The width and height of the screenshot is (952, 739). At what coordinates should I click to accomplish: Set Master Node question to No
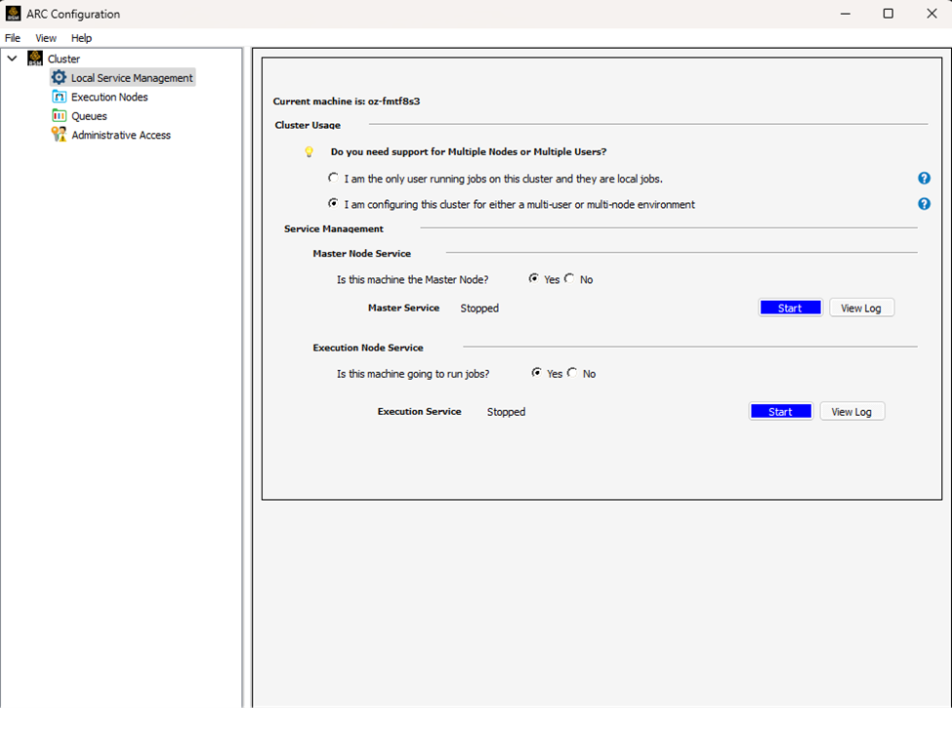[x=570, y=279]
